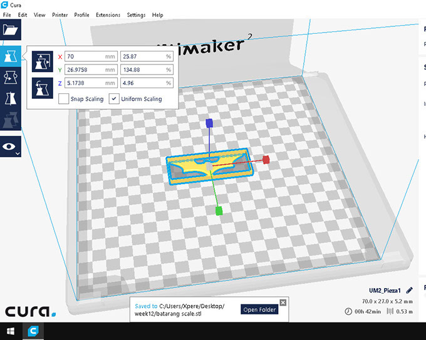Open the View menu
Image resolution: width=426 pixels, height=340 pixels.
point(39,15)
